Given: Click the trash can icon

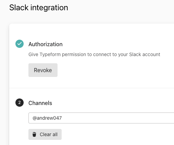Looking at the screenshot, I should (x=34, y=134).
